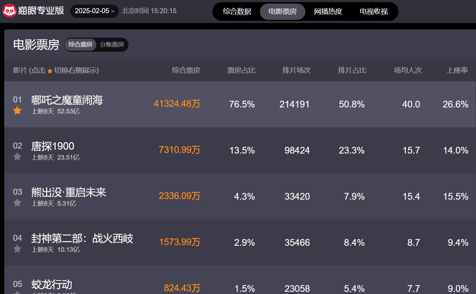Click box office value 2336.09万
The image size is (476, 294).
point(180,196)
